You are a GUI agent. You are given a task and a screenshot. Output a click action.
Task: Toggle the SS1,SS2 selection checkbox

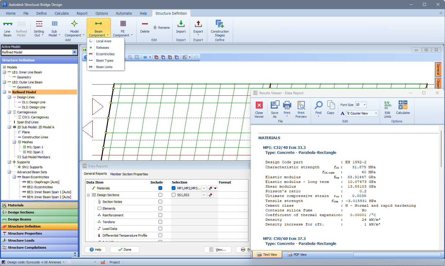click(x=174, y=195)
